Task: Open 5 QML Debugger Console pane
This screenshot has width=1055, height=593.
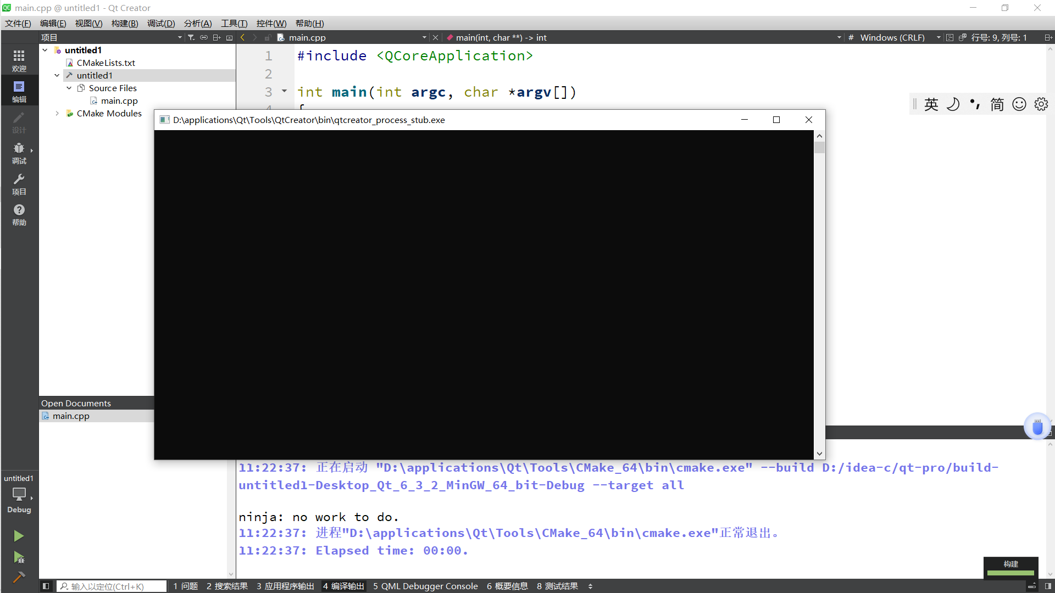Action: 425,586
